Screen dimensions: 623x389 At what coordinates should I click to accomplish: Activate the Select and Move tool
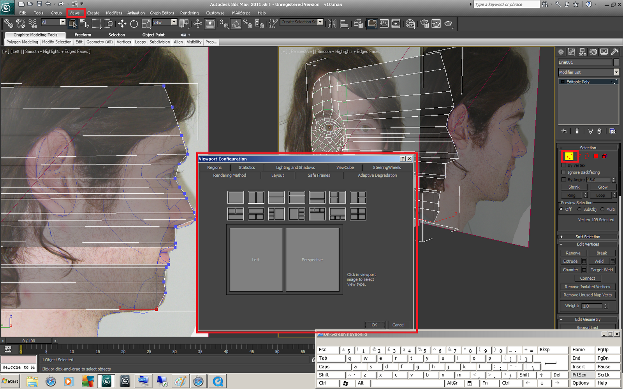(122, 24)
